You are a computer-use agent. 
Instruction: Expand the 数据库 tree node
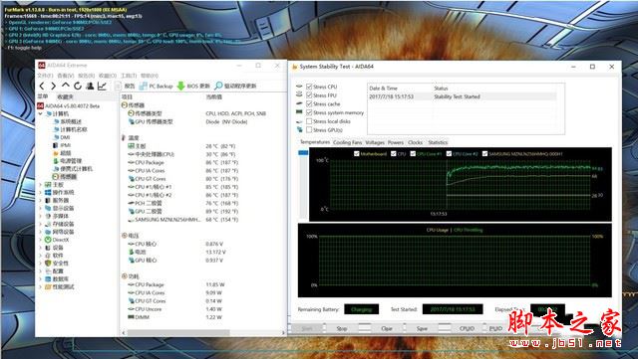[x=41, y=279]
